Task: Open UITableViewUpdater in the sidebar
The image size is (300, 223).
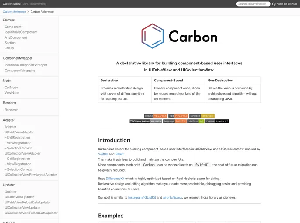Action: [x=19, y=197]
